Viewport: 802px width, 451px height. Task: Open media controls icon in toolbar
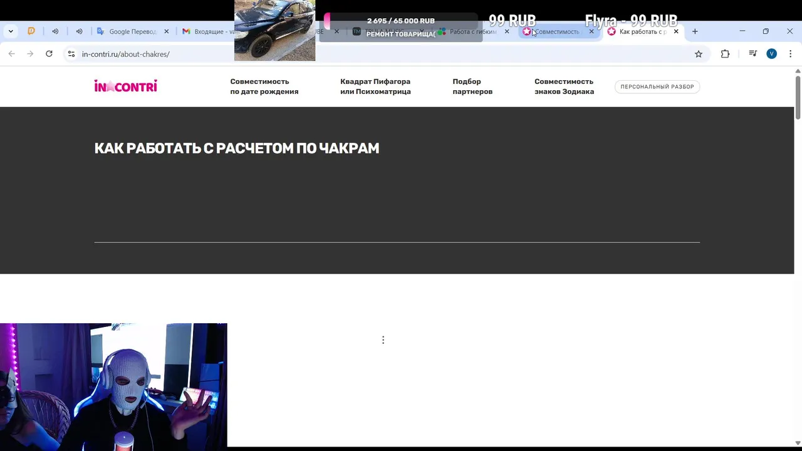[x=753, y=54]
